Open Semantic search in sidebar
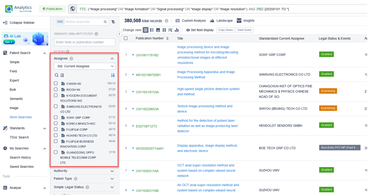Screen dimensions: 370x195 [x=16, y=99]
